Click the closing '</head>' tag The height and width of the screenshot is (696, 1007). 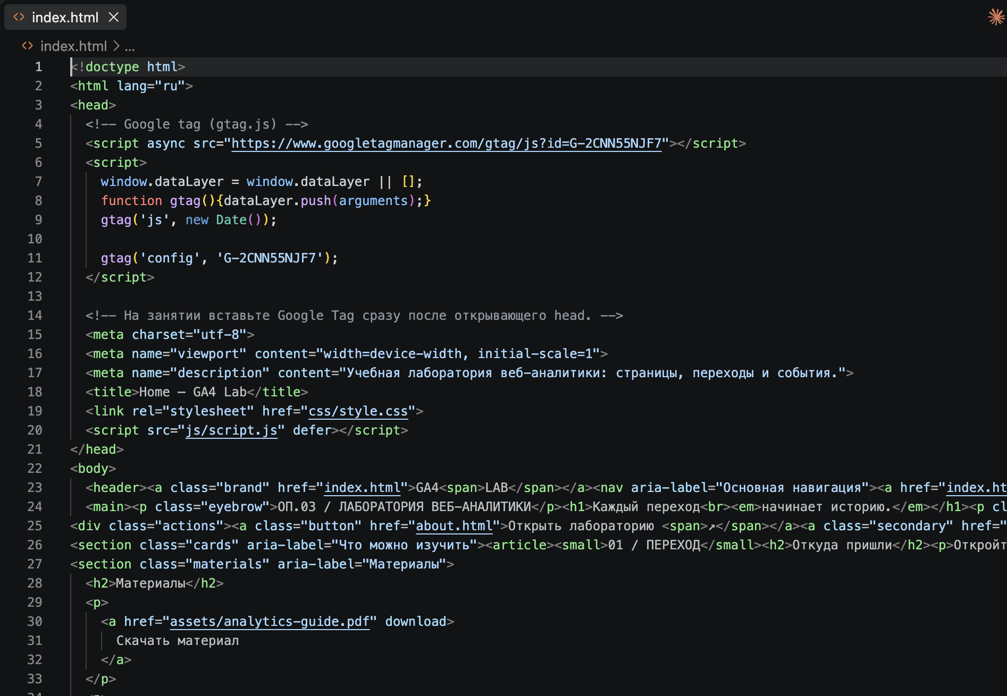point(97,449)
